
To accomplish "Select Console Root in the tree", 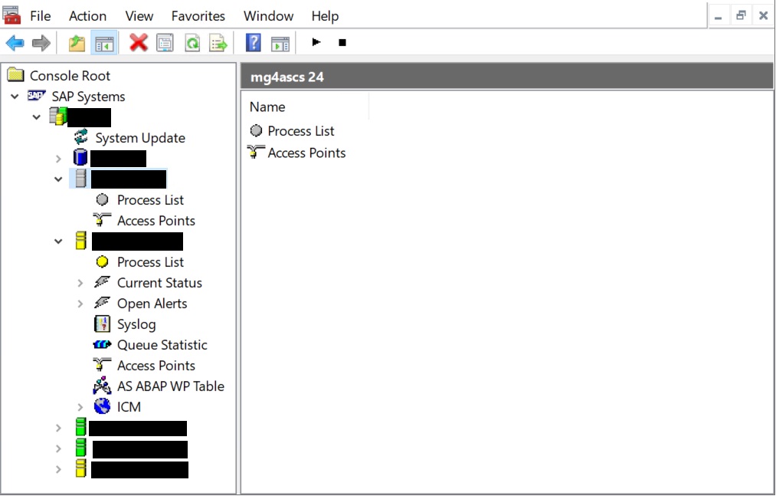I will click(x=70, y=76).
